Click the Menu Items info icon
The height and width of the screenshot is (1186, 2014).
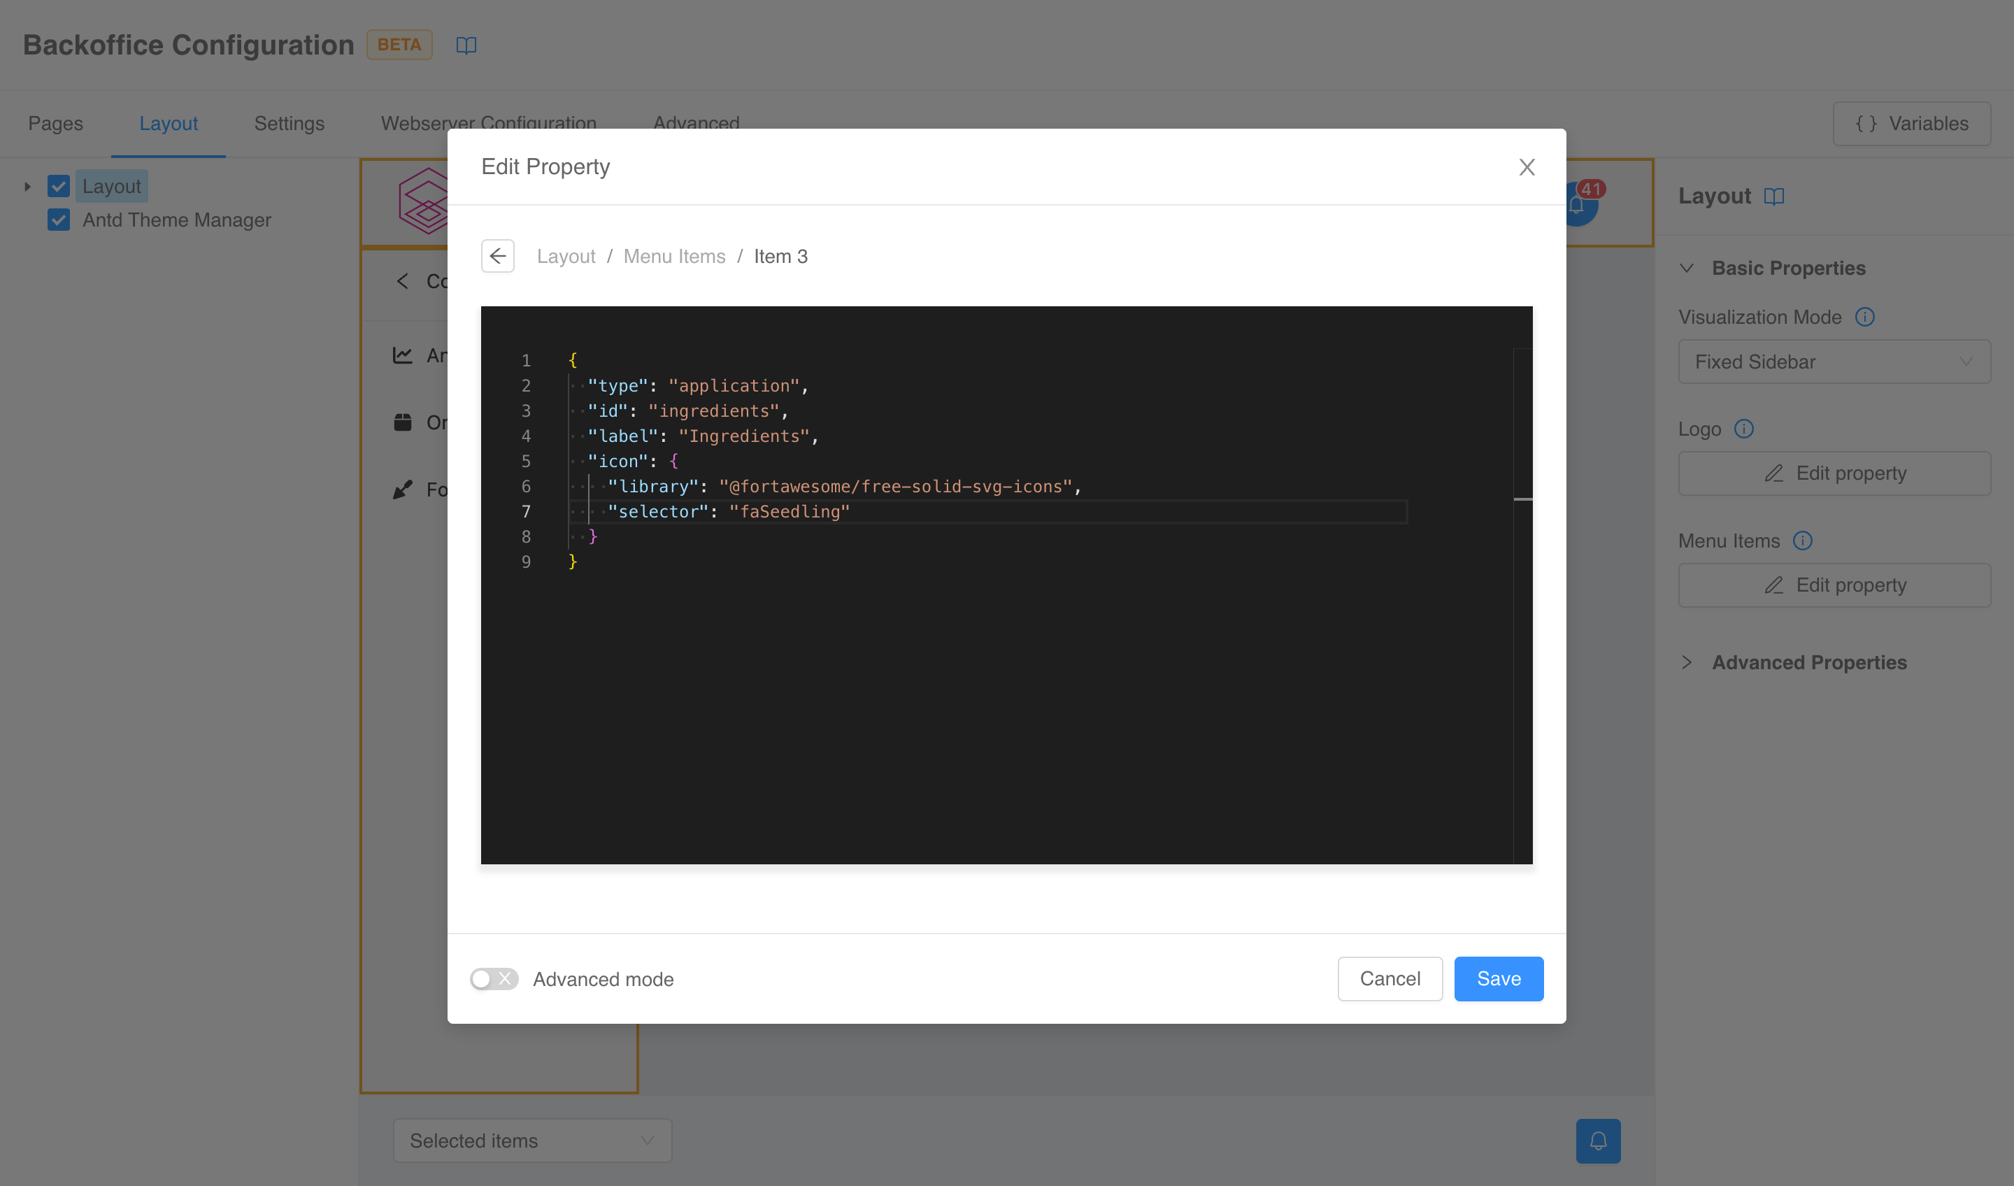(1802, 541)
